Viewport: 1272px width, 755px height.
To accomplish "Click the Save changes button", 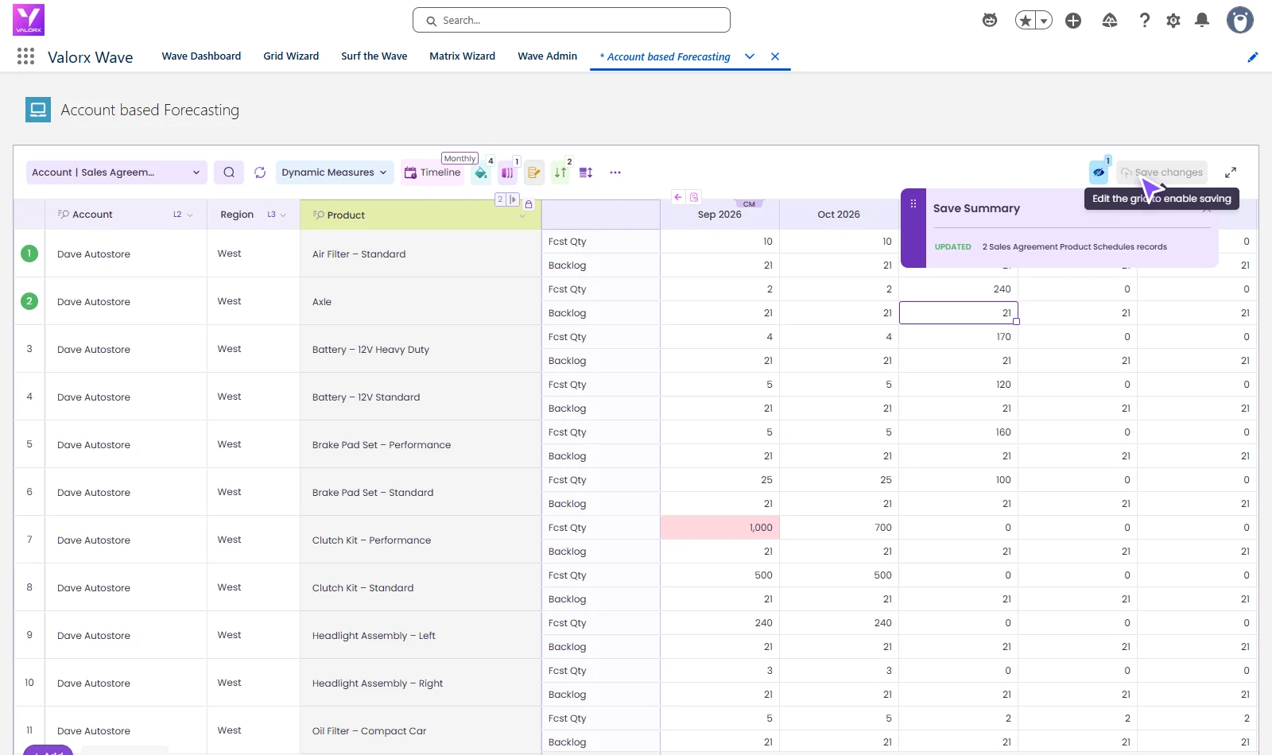I will coord(1161,172).
